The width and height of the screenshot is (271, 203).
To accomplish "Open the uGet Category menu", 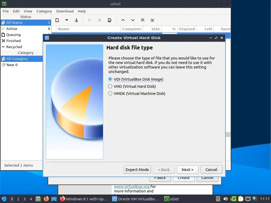I will point(44,11).
